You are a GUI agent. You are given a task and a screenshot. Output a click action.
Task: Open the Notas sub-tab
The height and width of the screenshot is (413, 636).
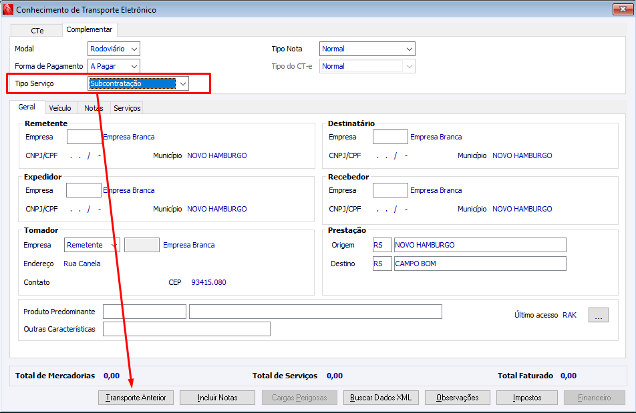(x=94, y=108)
